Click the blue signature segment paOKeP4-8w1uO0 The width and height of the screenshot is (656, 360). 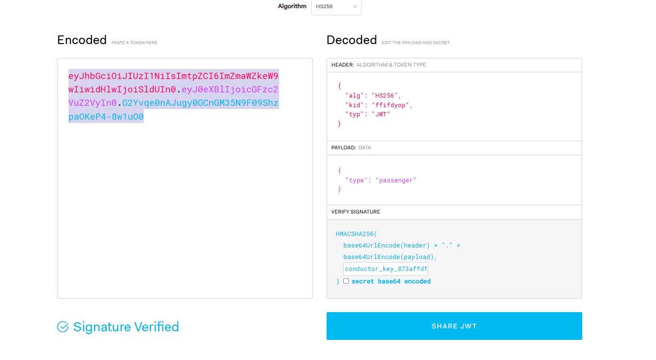(x=106, y=117)
